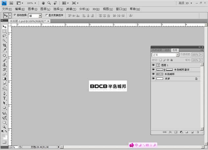Click the foreground color swatch
This screenshot has height=150, width=208.
(3, 134)
